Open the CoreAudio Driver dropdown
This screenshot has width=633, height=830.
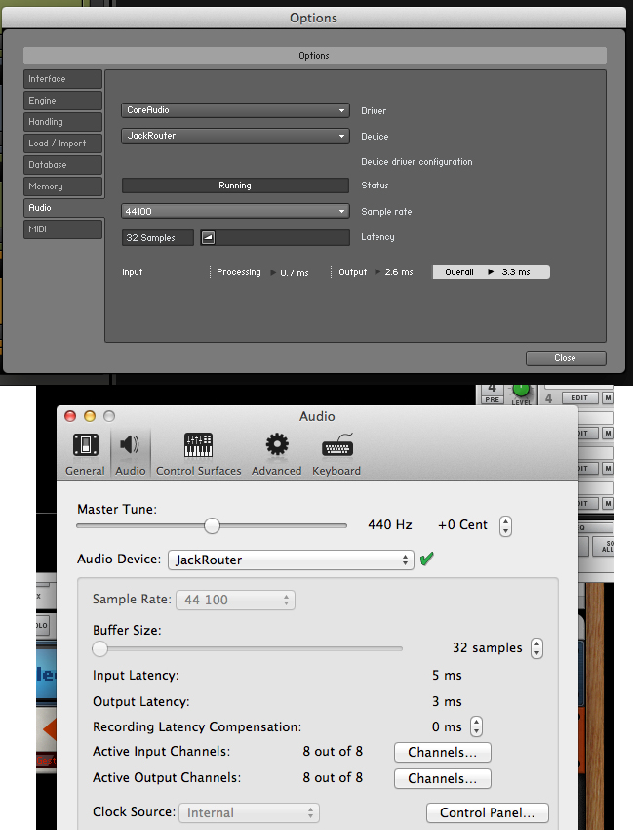(x=235, y=110)
